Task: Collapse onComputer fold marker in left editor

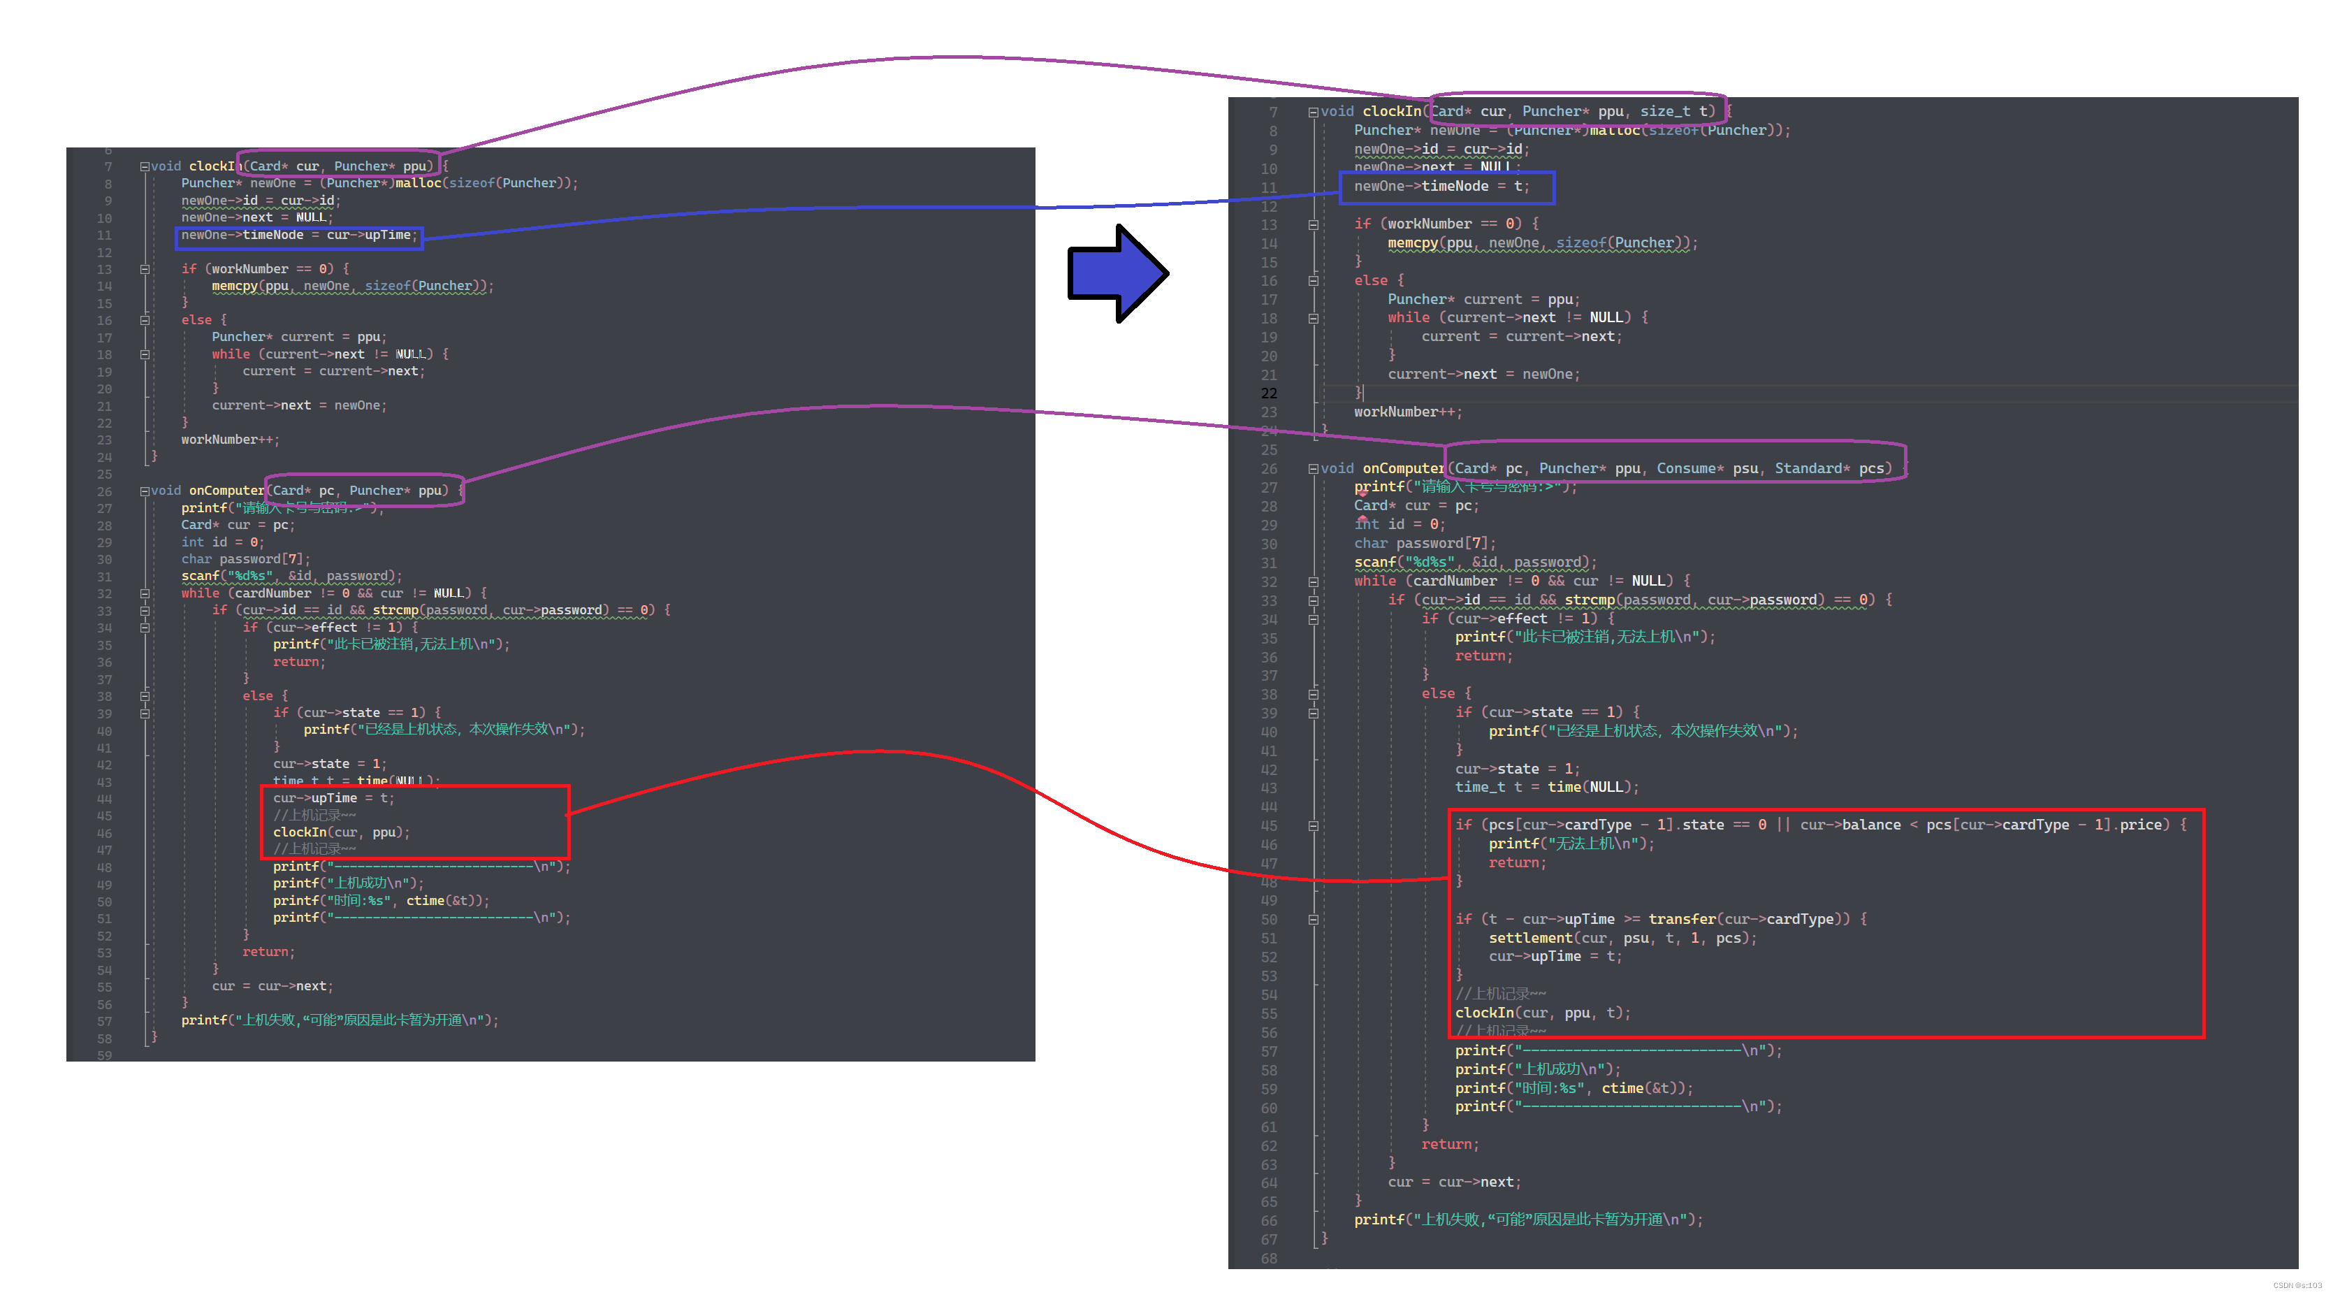Action: click(x=144, y=491)
